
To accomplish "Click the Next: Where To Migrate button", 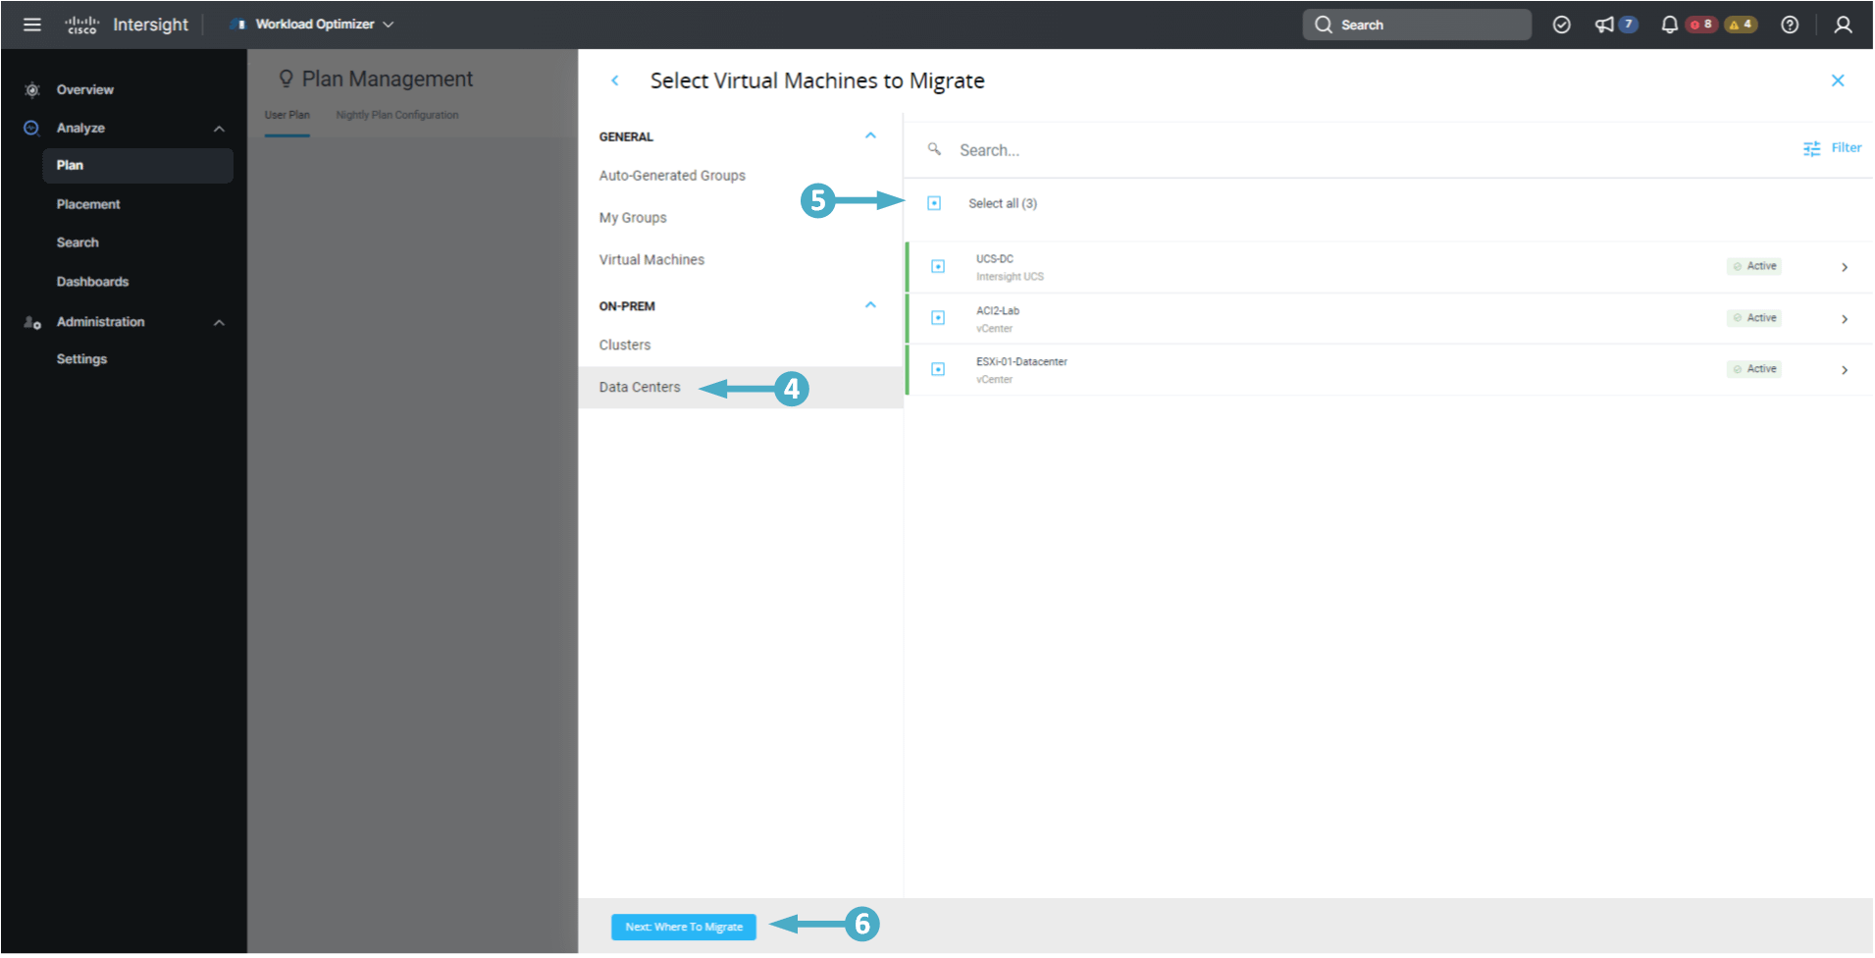I will coord(683,927).
